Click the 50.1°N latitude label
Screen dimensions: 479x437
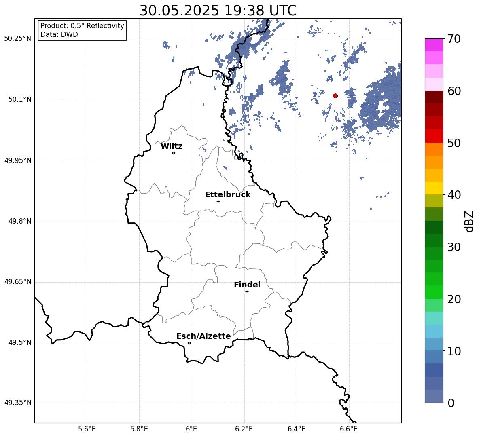click(20, 100)
